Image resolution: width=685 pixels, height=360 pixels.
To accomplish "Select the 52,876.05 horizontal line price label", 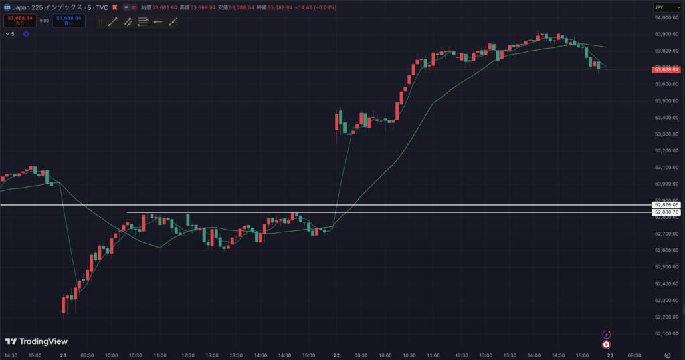I will [666, 204].
